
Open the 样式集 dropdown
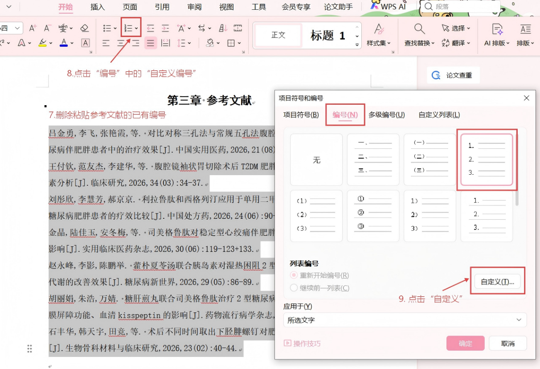pyautogui.click(x=379, y=43)
